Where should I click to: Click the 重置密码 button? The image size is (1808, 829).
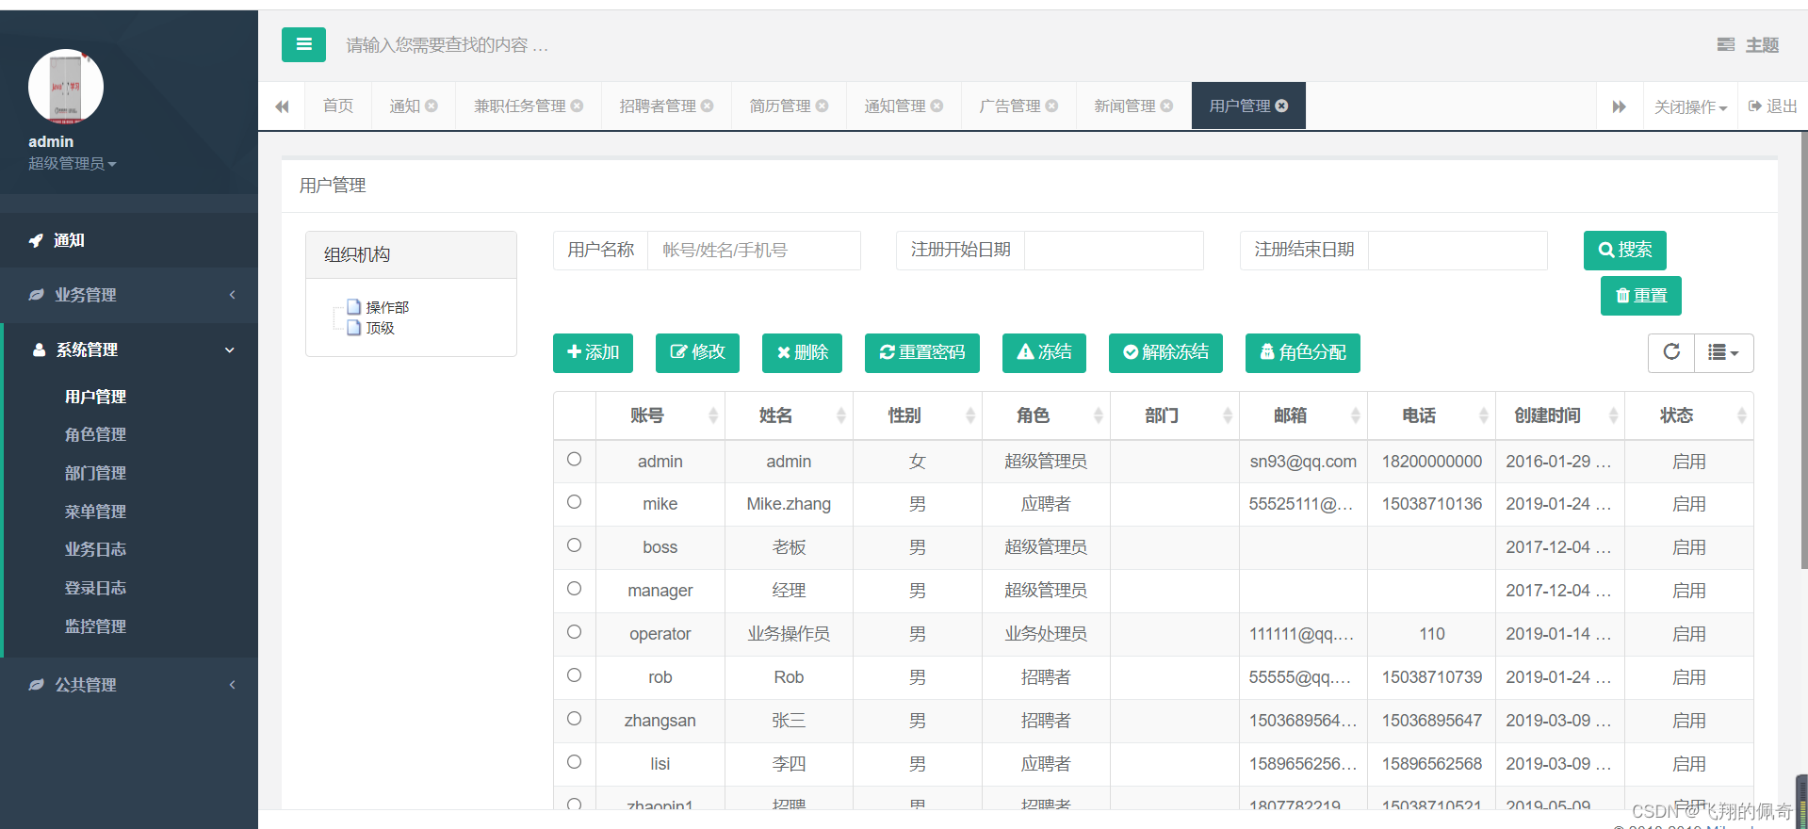click(922, 352)
